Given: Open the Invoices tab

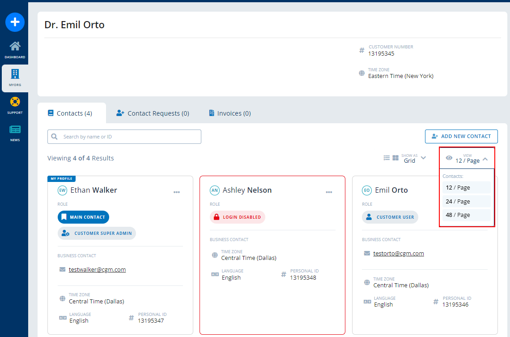Looking at the screenshot, I should [x=229, y=113].
